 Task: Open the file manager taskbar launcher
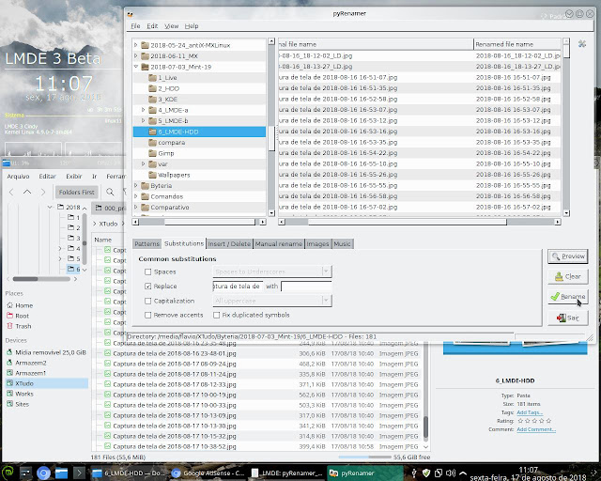[x=61, y=473]
